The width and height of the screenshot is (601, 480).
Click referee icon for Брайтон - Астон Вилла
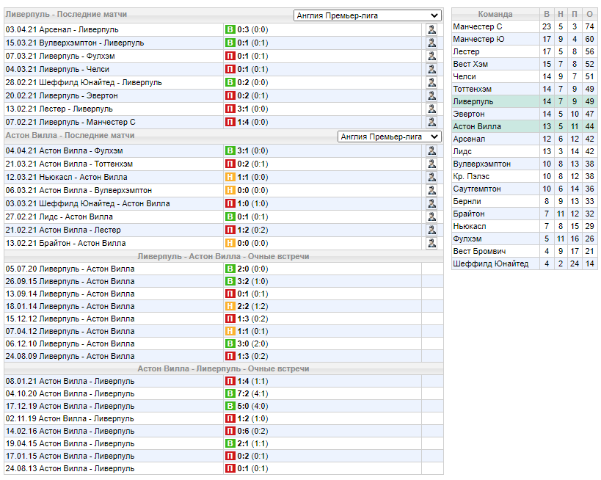pyautogui.click(x=431, y=243)
